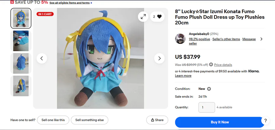Go to the previous product image
This screenshot has width=275, height=130.
pos(42,58)
